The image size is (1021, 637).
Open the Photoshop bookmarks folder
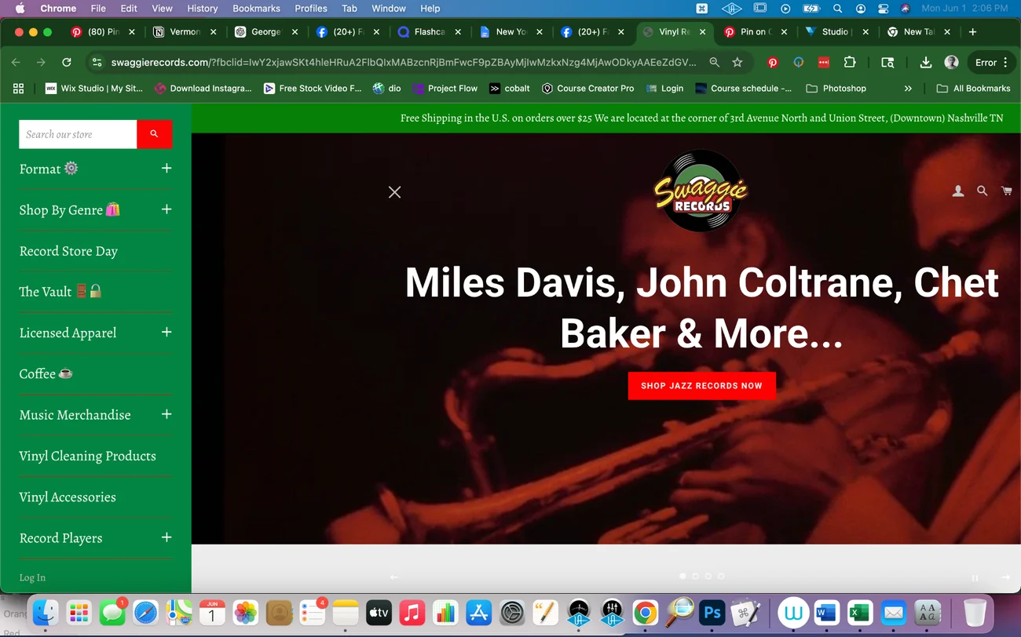[x=836, y=89]
